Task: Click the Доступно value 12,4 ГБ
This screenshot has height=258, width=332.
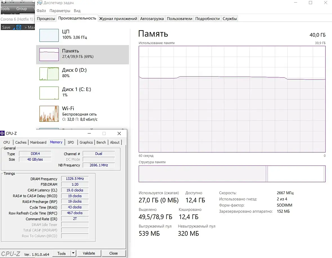Action: click(195, 200)
